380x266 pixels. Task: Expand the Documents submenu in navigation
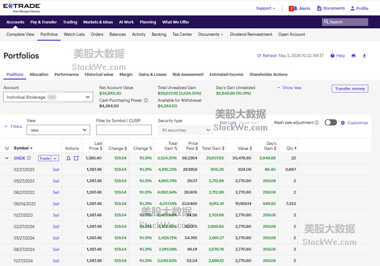211,35
